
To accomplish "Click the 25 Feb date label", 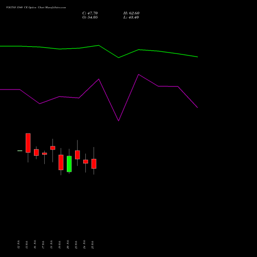I will click(93, 245).
